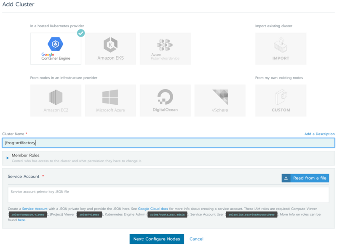
Task: Click the selected checkmark badge on Google tile
Action: pyautogui.click(x=81, y=33)
